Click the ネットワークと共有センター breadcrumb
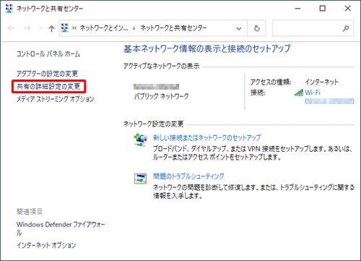Screen dimensions: 361x261 click(173, 28)
